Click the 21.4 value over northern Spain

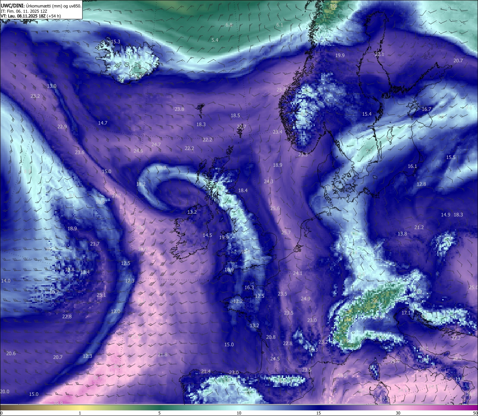point(206,371)
